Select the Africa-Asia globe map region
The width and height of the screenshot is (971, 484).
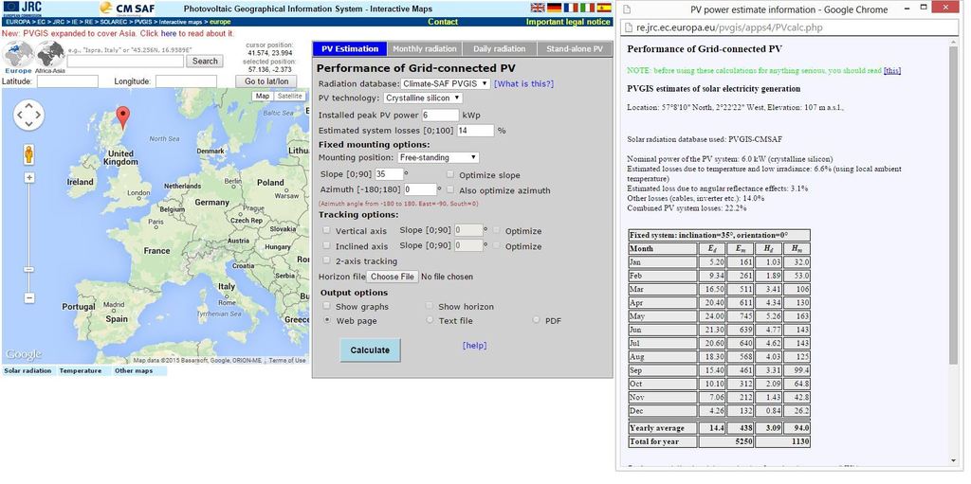(49, 55)
